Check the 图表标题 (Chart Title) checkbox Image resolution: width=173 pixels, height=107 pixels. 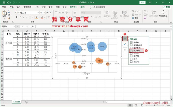(x=131, y=48)
